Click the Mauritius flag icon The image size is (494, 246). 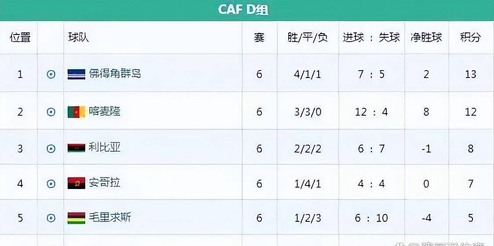coord(76,218)
